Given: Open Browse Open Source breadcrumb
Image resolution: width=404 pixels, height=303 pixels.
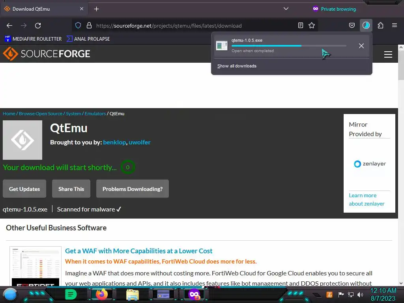Looking at the screenshot, I should tap(41, 114).
